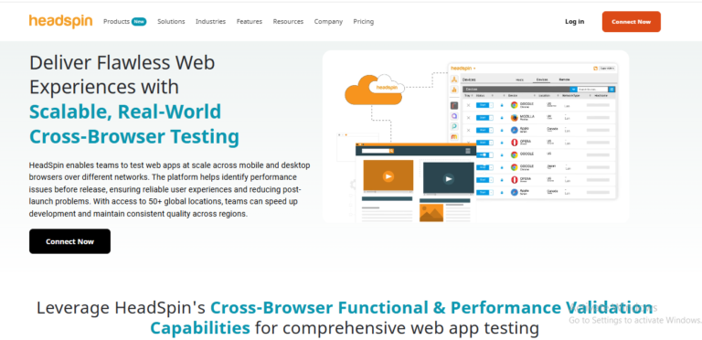Open the Company menu
The image size is (702, 340).
[x=328, y=21]
